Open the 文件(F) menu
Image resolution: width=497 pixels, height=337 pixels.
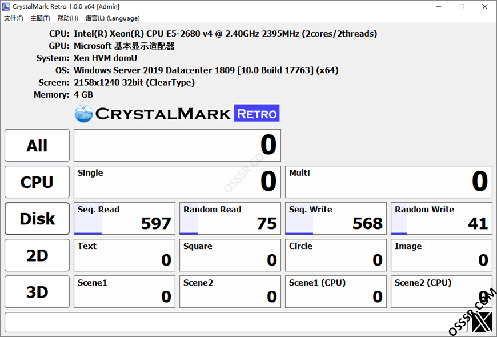click(13, 18)
